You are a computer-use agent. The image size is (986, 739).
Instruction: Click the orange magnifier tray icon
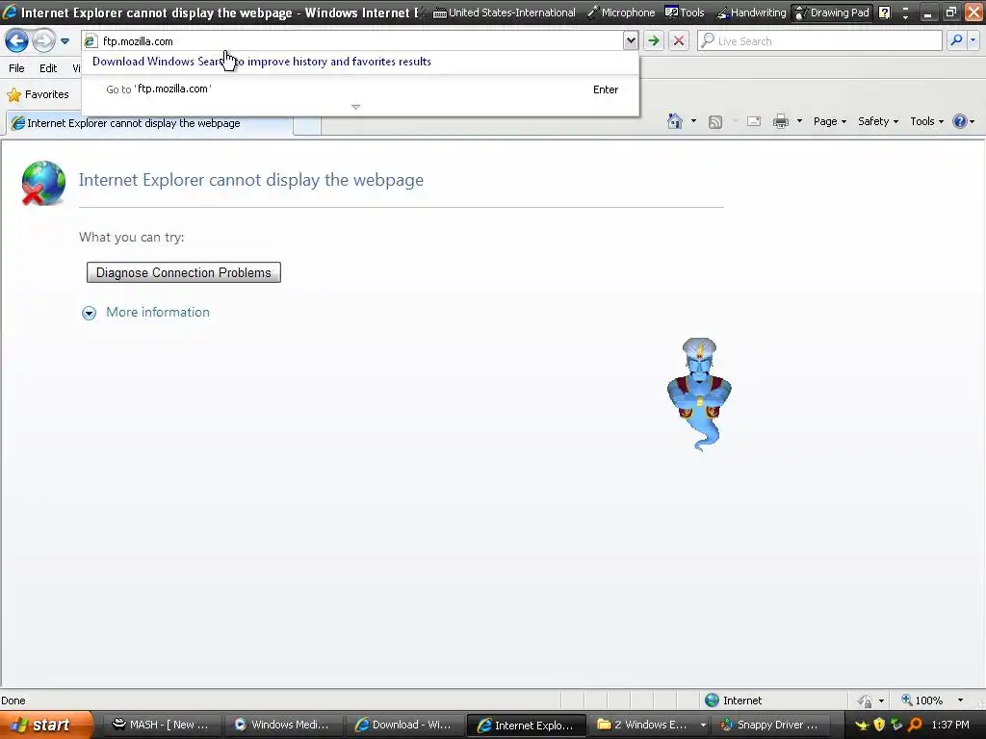[x=916, y=726]
